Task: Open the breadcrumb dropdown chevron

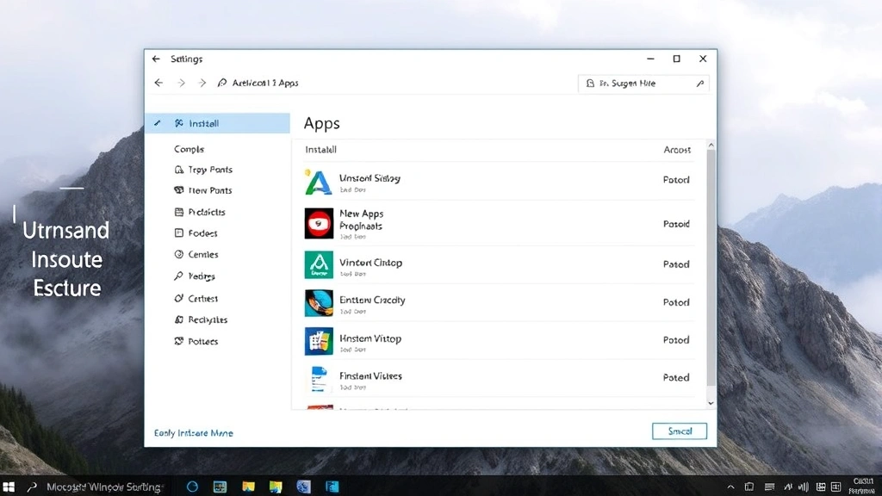Action: (203, 83)
